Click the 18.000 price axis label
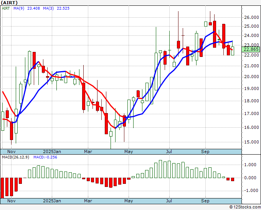Viewport: 261px width, 210px height. pos(251,101)
